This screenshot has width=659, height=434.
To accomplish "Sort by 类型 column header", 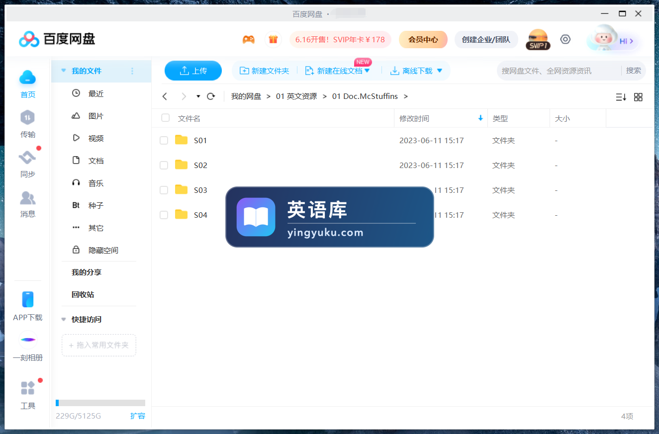I will [500, 118].
